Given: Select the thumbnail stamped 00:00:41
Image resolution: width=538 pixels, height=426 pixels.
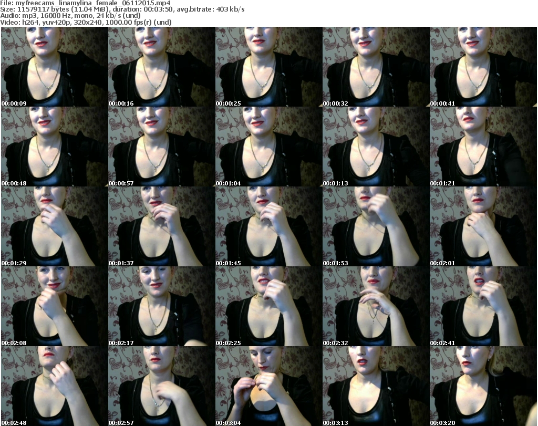Looking at the screenshot, I should (x=483, y=67).
